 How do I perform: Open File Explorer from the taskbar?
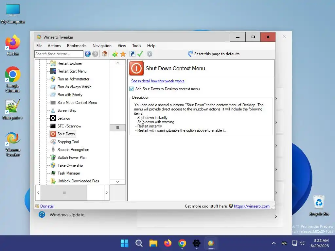[153, 243]
